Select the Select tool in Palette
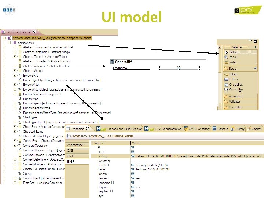Image resolution: width=264 pixels, height=198 pixels. pos(240,52)
